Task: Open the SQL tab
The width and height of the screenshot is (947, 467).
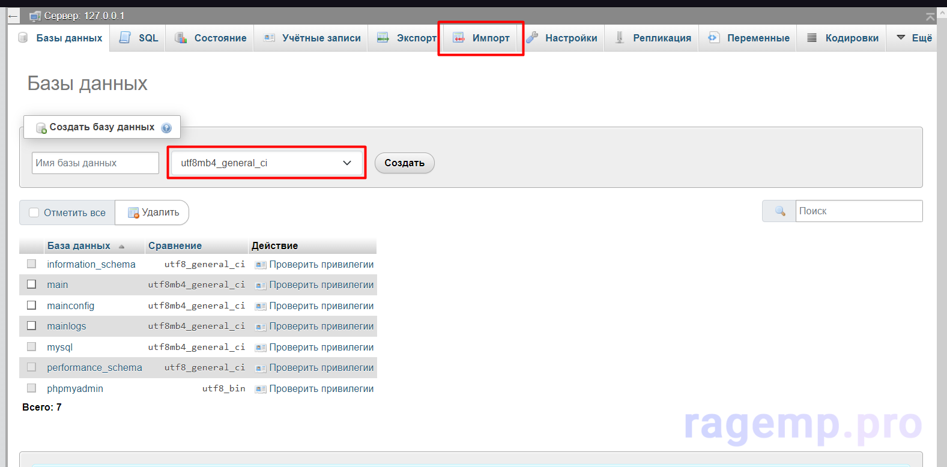Action: (139, 38)
